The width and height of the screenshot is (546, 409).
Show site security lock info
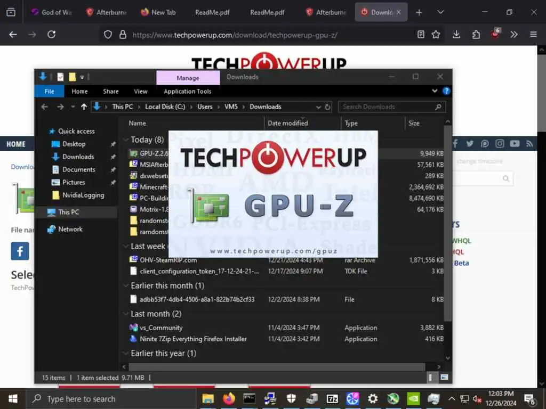(x=123, y=35)
